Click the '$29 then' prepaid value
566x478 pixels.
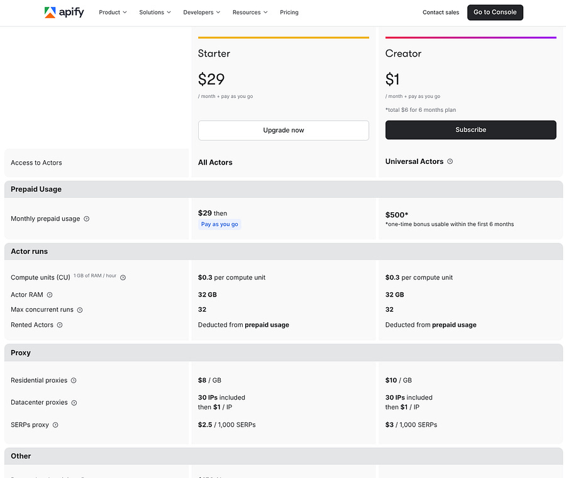coord(213,214)
